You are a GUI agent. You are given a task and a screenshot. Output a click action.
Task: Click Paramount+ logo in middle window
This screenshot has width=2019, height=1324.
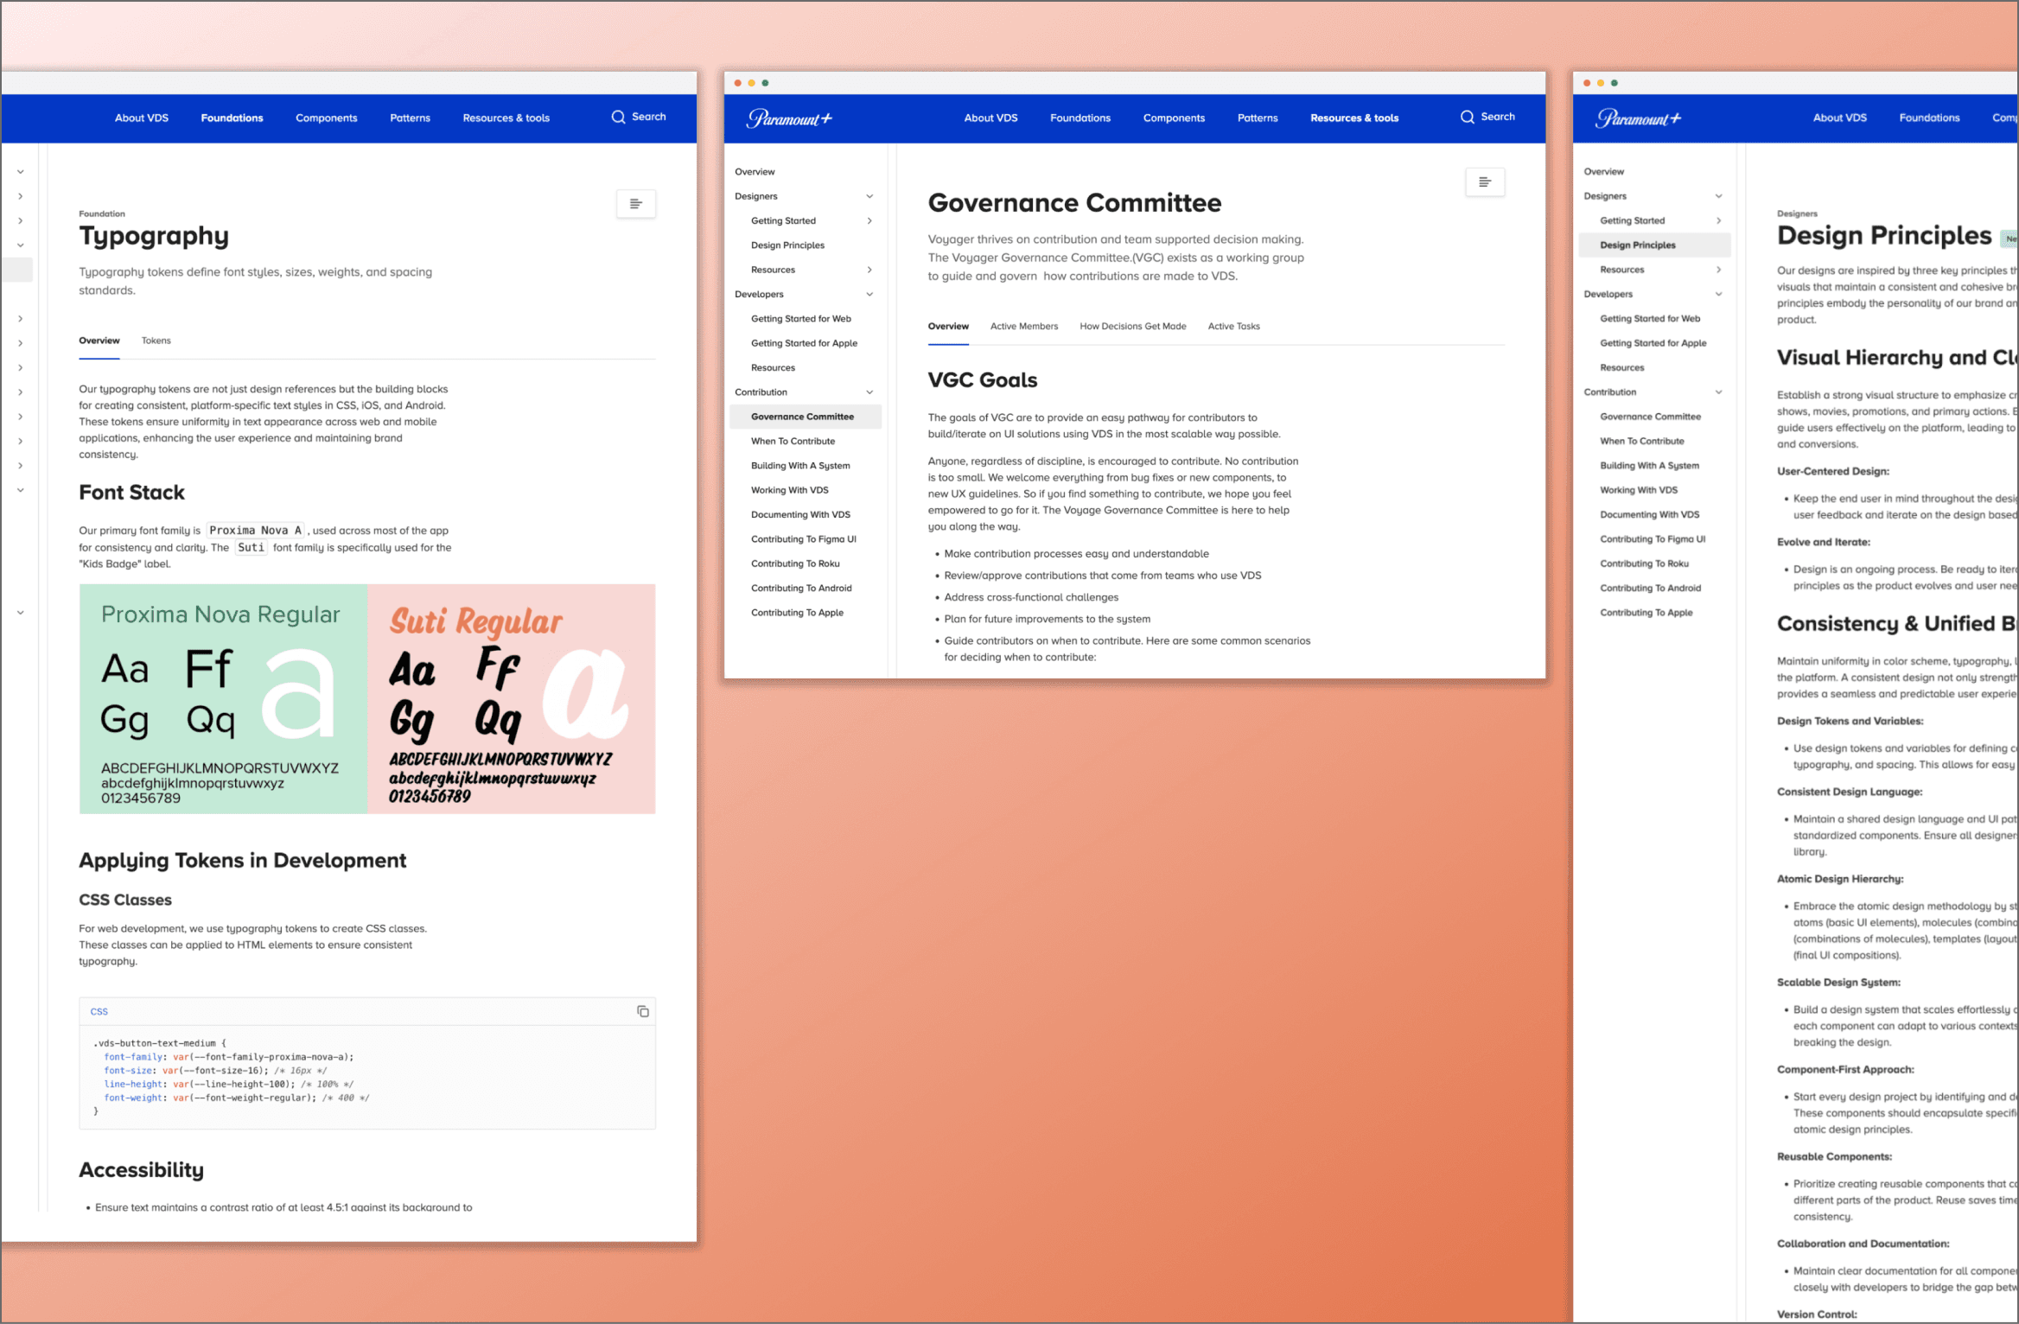click(x=788, y=118)
